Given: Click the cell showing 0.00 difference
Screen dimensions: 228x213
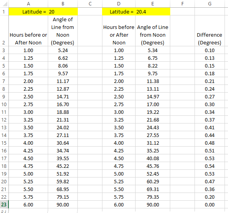Looking at the screenshot, I should (210, 205).
